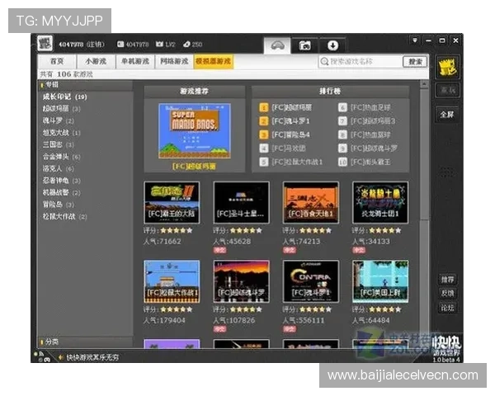Select 合金弹头 (6) album

[62, 157]
